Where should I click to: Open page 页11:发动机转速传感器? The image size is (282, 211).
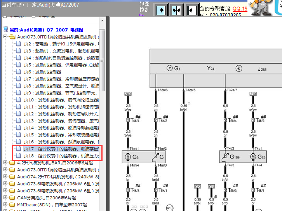pyautogui.click(x=61, y=107)
